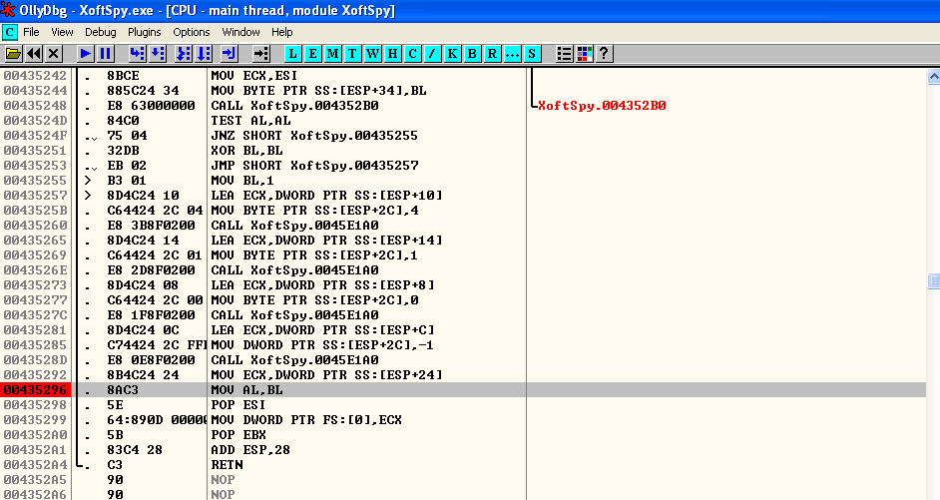Open the Options menu

pyautogui.click(x=192, y=32)
